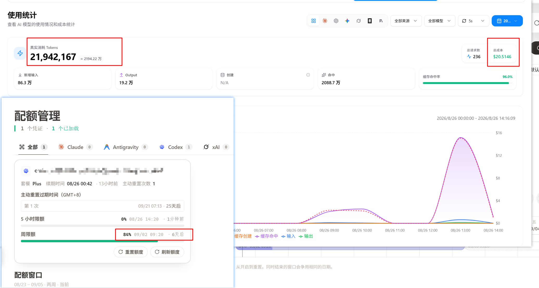Click the 配额管理 panel heading
The image size is (539, 288).
tap(37, 116)
